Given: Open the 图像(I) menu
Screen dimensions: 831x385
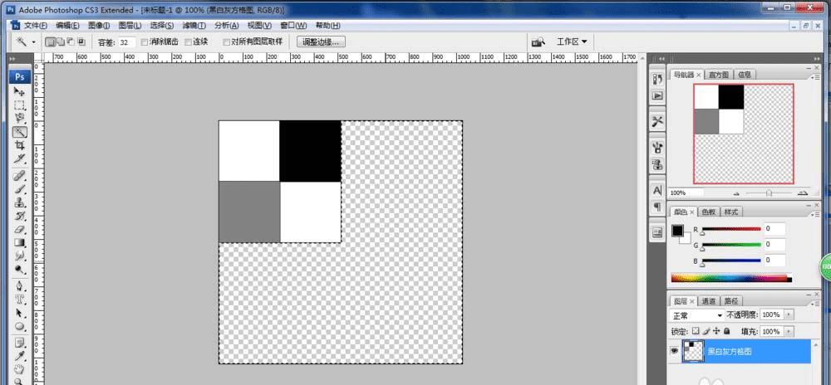Looking at the screenshot, I should click(99, 26).
